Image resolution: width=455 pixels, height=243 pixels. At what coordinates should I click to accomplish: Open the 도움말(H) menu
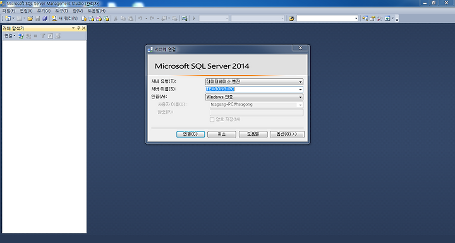[x=97, y=11]
